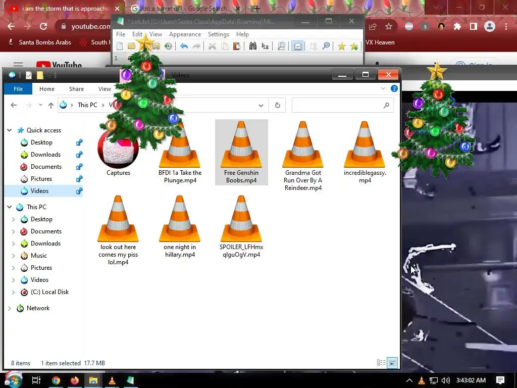517x388 pixels.
Task: Select the Free Genshin Boobs.mp4 file
Action: point(241,152)
